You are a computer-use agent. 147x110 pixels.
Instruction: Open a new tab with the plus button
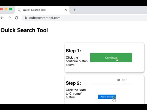74,10
